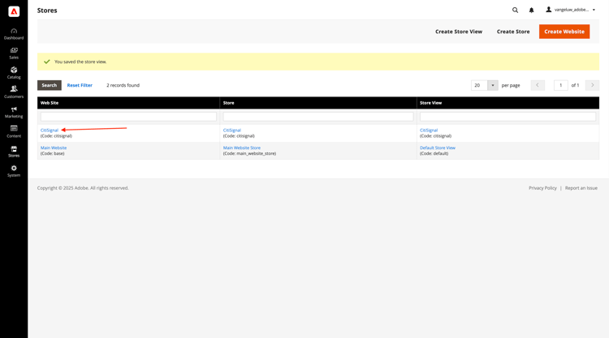
Task: Open the CitiSignal store view link
Action: pyautogui.click(x=429, y=130)
